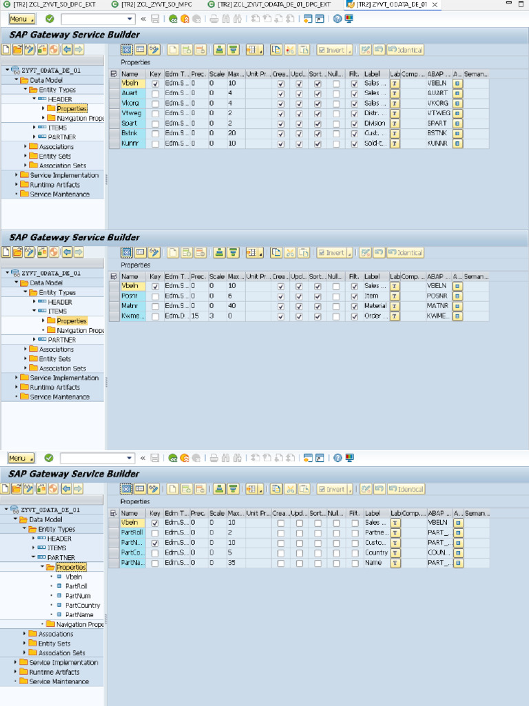Click the orange Exit icon above PARTNER view
The image size is (529, 706).
click(185, 458)
